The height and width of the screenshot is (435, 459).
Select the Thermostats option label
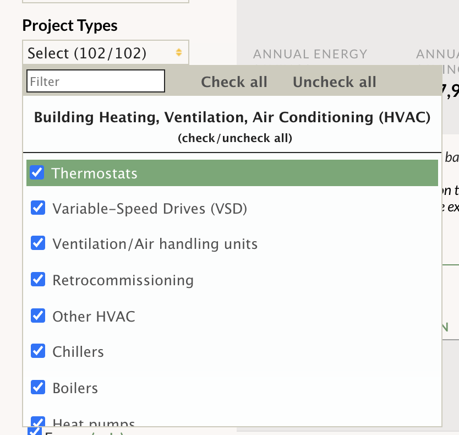pyautogui.click(x=94, y=173)
